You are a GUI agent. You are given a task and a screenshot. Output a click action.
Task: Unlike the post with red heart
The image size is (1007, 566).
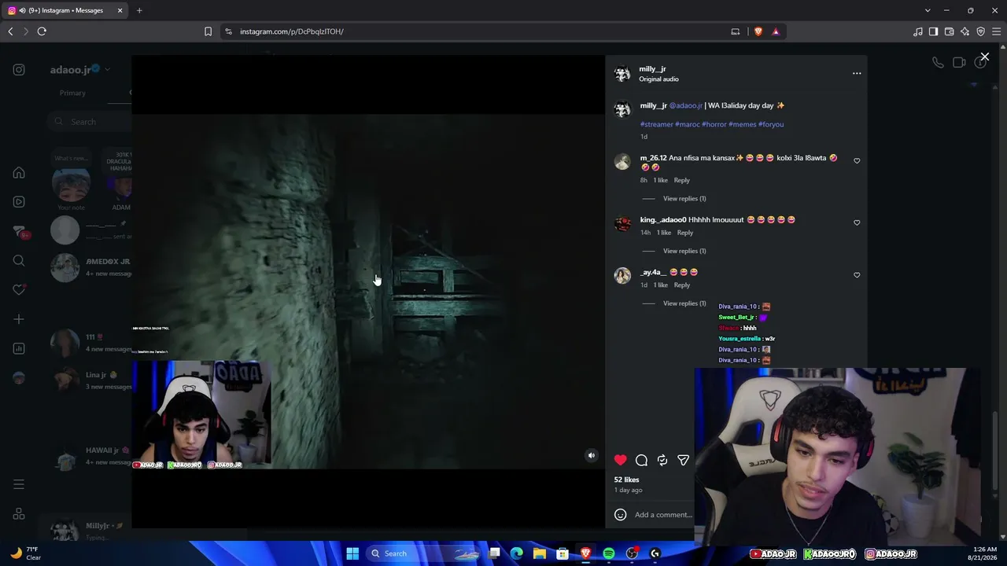[x=621, y=460]
